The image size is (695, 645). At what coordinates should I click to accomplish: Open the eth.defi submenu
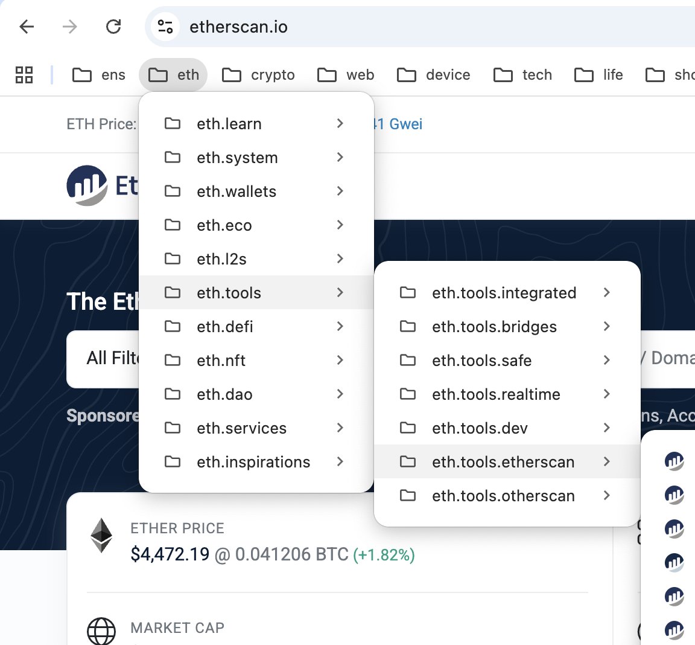tap(256, 327)
